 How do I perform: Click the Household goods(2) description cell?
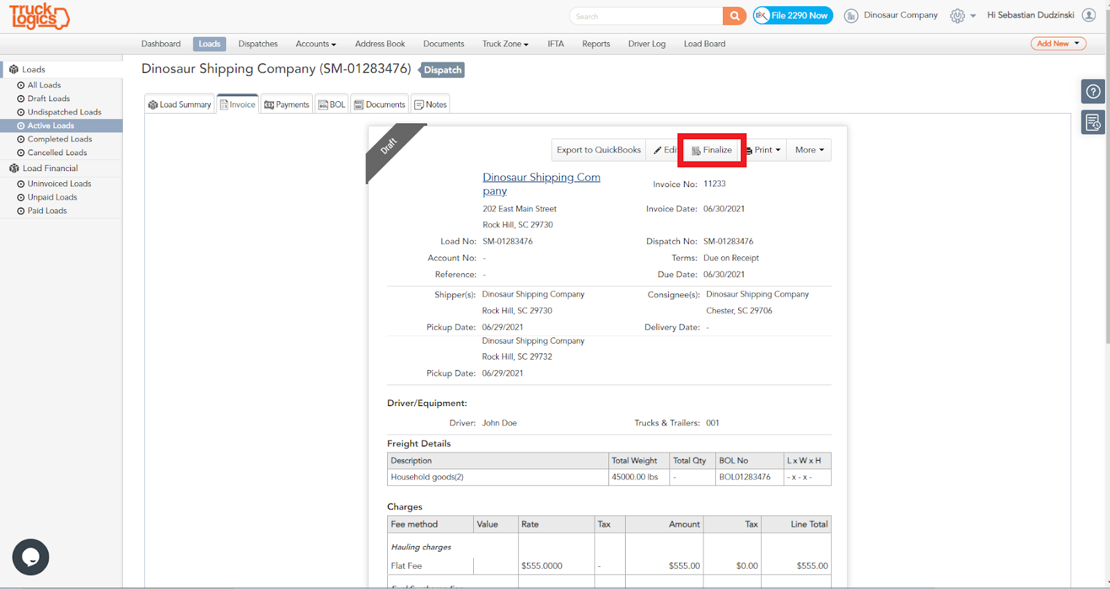point(497,477)
